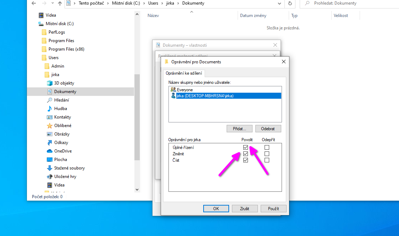This screenshot has width=399, height=236.
Task: Select the Oblíbené star icon
Action: [49, 125]
